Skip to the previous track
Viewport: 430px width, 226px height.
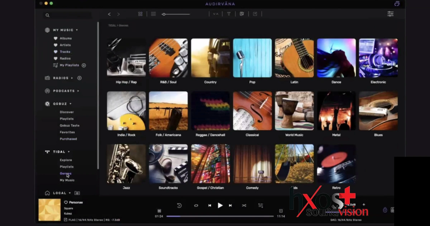(x=210, y=206)
